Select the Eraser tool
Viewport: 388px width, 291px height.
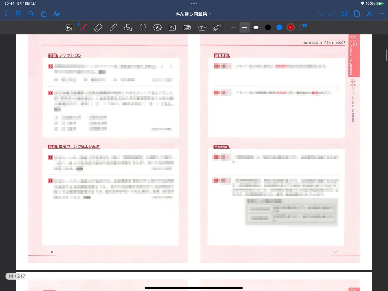coord(98,27)
